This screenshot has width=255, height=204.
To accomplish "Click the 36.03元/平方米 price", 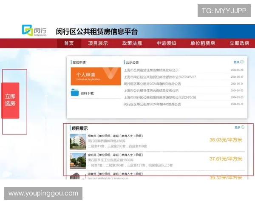I will click(x=226, y=140).
